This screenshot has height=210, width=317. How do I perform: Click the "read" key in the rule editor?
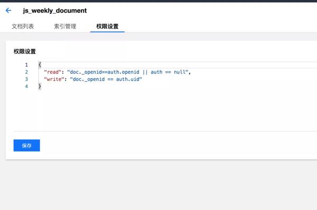[52, 72]
